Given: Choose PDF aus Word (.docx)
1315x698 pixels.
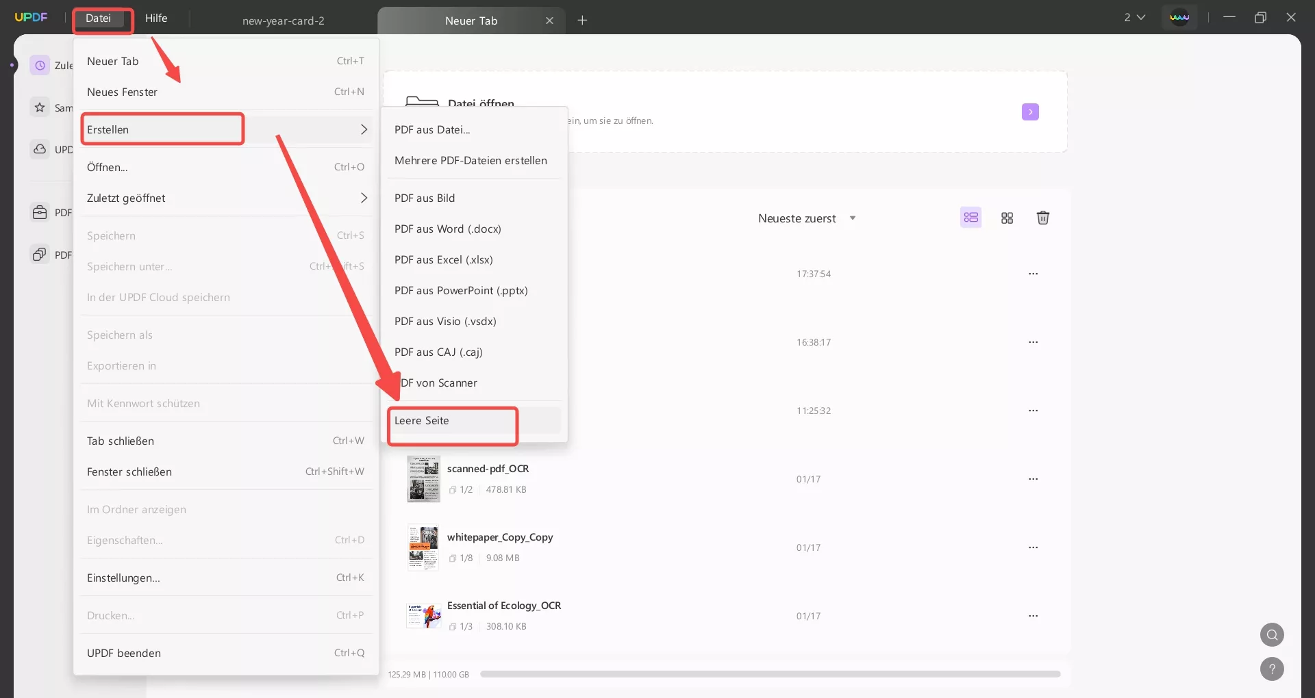Looking at the screenshot, I should click(474, 229).
